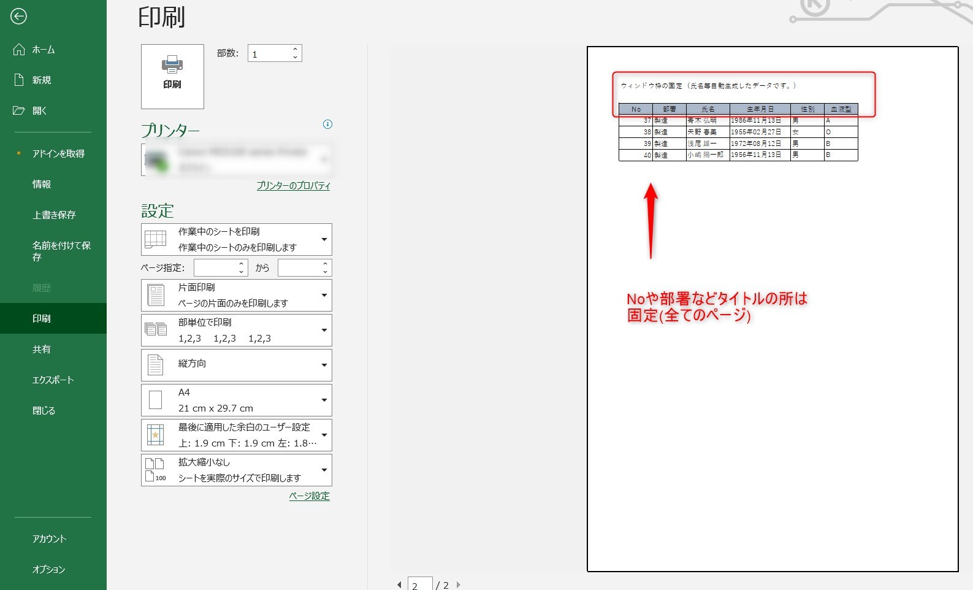Open the 部単位で印刷 collation dropdown
Screen dimensions: 973x590
tap(237, 330)
